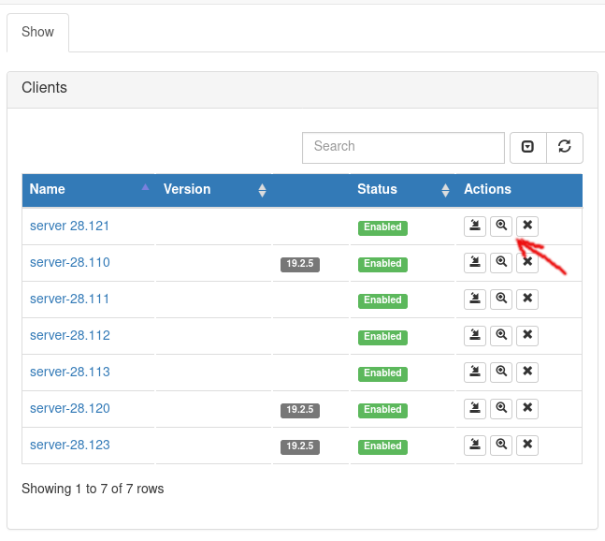Open the server-28.110 client link
Viewport: 605px width, 541px height.
(x=70, y=263)
